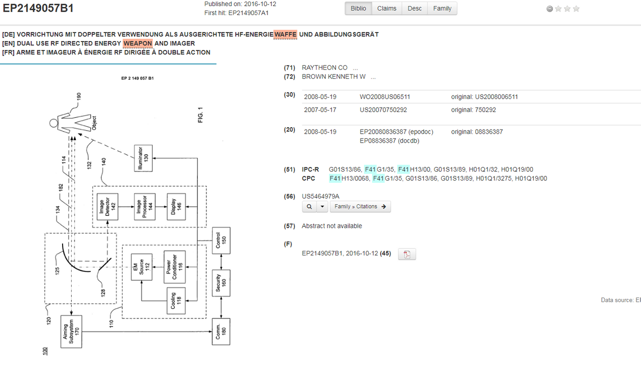This screenshot has height=372, width=641.
Task: Rate with the third star
Action: click(576, 9)
